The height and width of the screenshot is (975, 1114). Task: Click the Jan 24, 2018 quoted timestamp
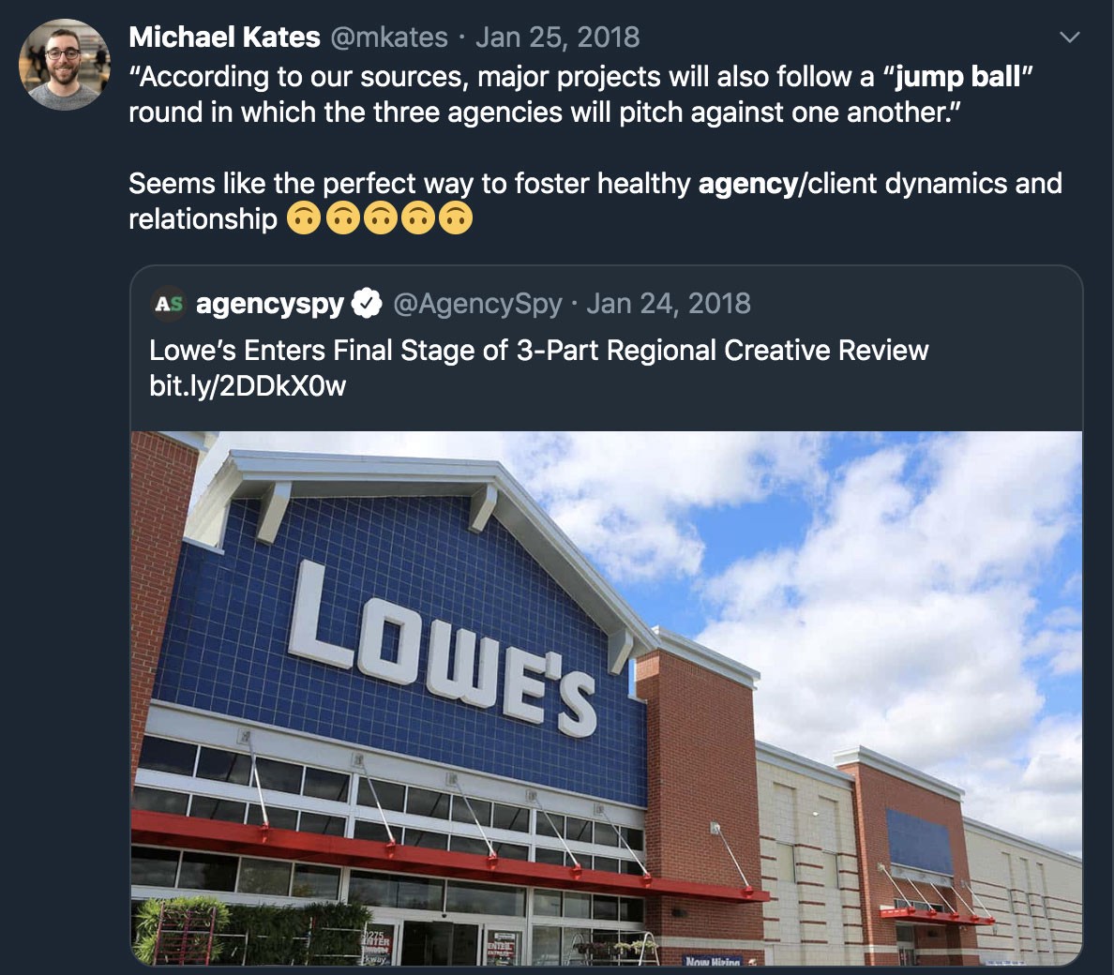pyautogui.click(x=669, y=303)
